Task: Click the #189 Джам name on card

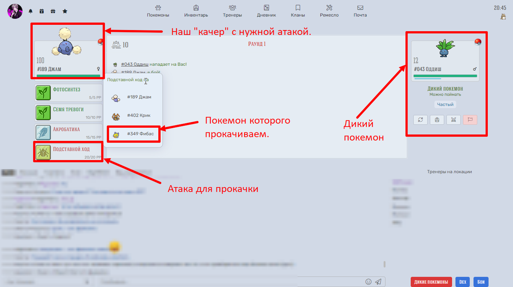Action: (x=49, y=69)
